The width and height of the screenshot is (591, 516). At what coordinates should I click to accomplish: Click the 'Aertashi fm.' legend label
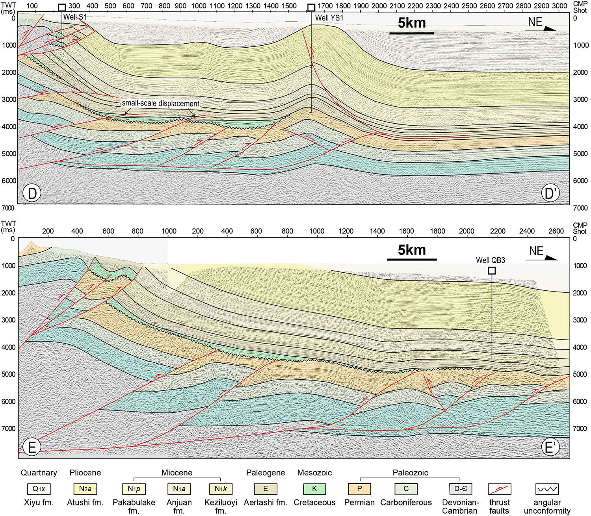pyautogui.click(x=266, y=503)
